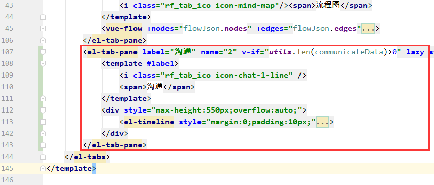
Task: Collapse template #label fold at line 108
Action: click(43, 63)
